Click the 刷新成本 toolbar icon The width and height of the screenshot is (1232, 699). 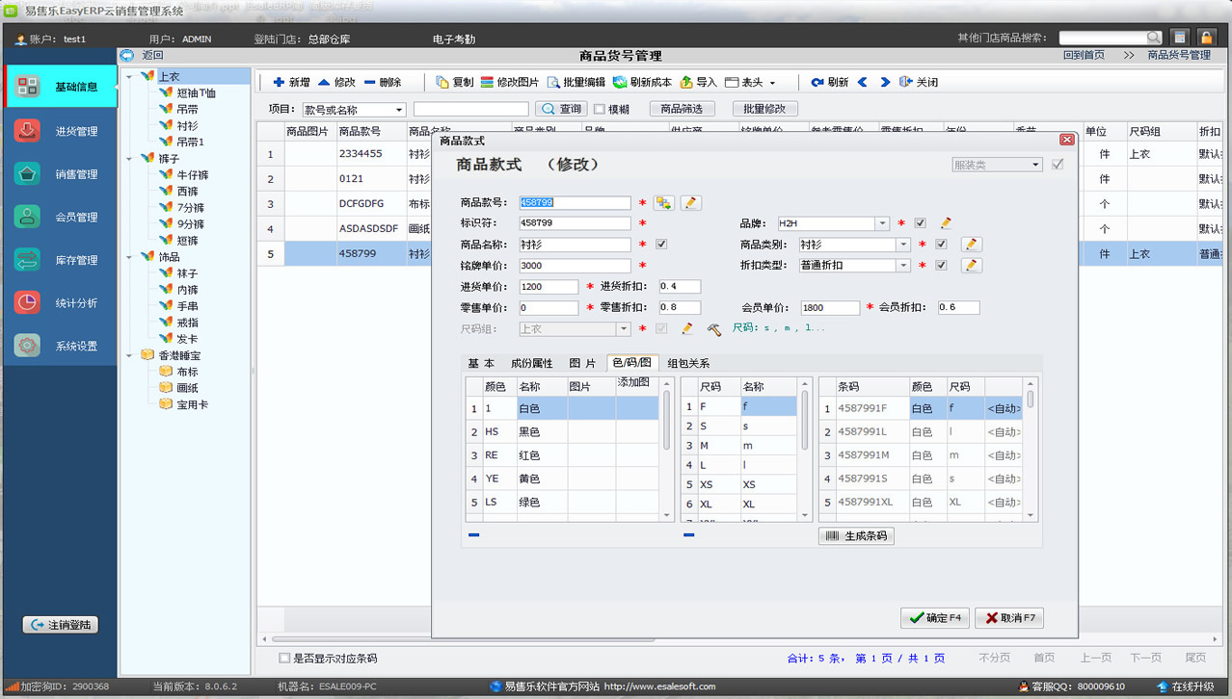coord(620,83)
